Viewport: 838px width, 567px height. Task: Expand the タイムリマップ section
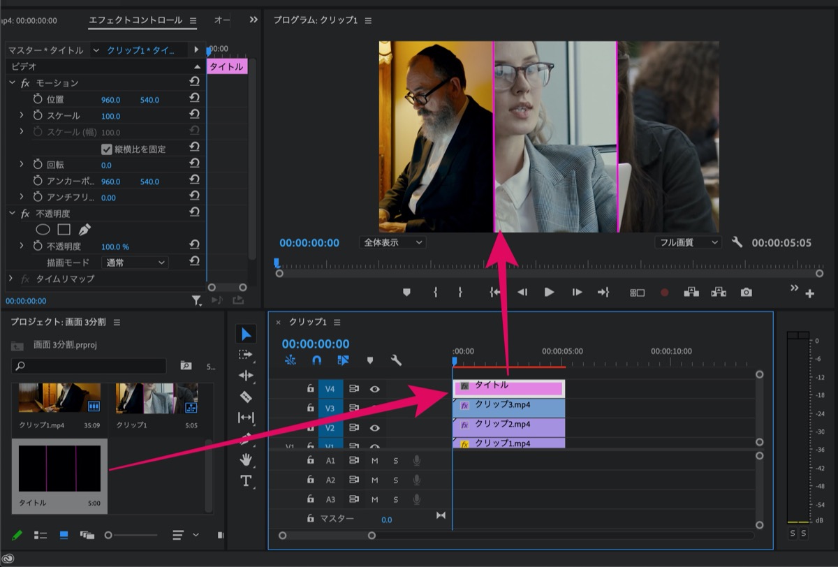pos(10,279)
